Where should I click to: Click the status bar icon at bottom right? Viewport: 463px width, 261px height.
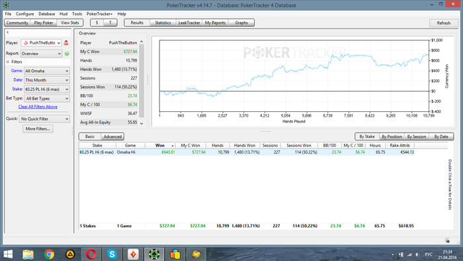click(447, 240)
